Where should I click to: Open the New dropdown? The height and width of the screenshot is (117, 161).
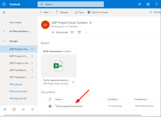pyautogui.click(x=46, y=12)
